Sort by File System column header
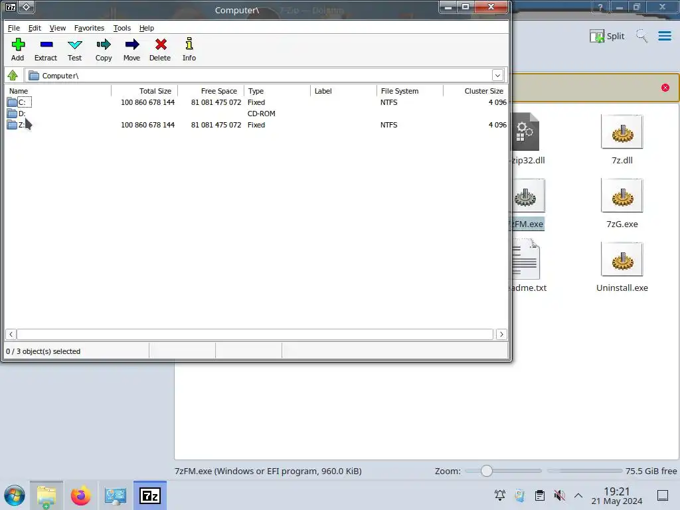The image size is (680, 510). (410, 90)
